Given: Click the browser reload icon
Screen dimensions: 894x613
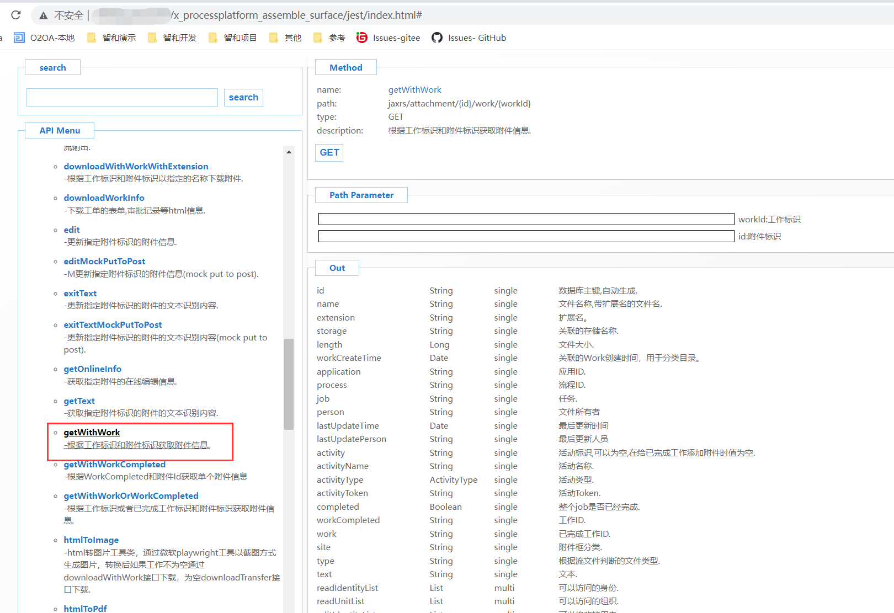Looking at the screenshot, I should [15, 15].
